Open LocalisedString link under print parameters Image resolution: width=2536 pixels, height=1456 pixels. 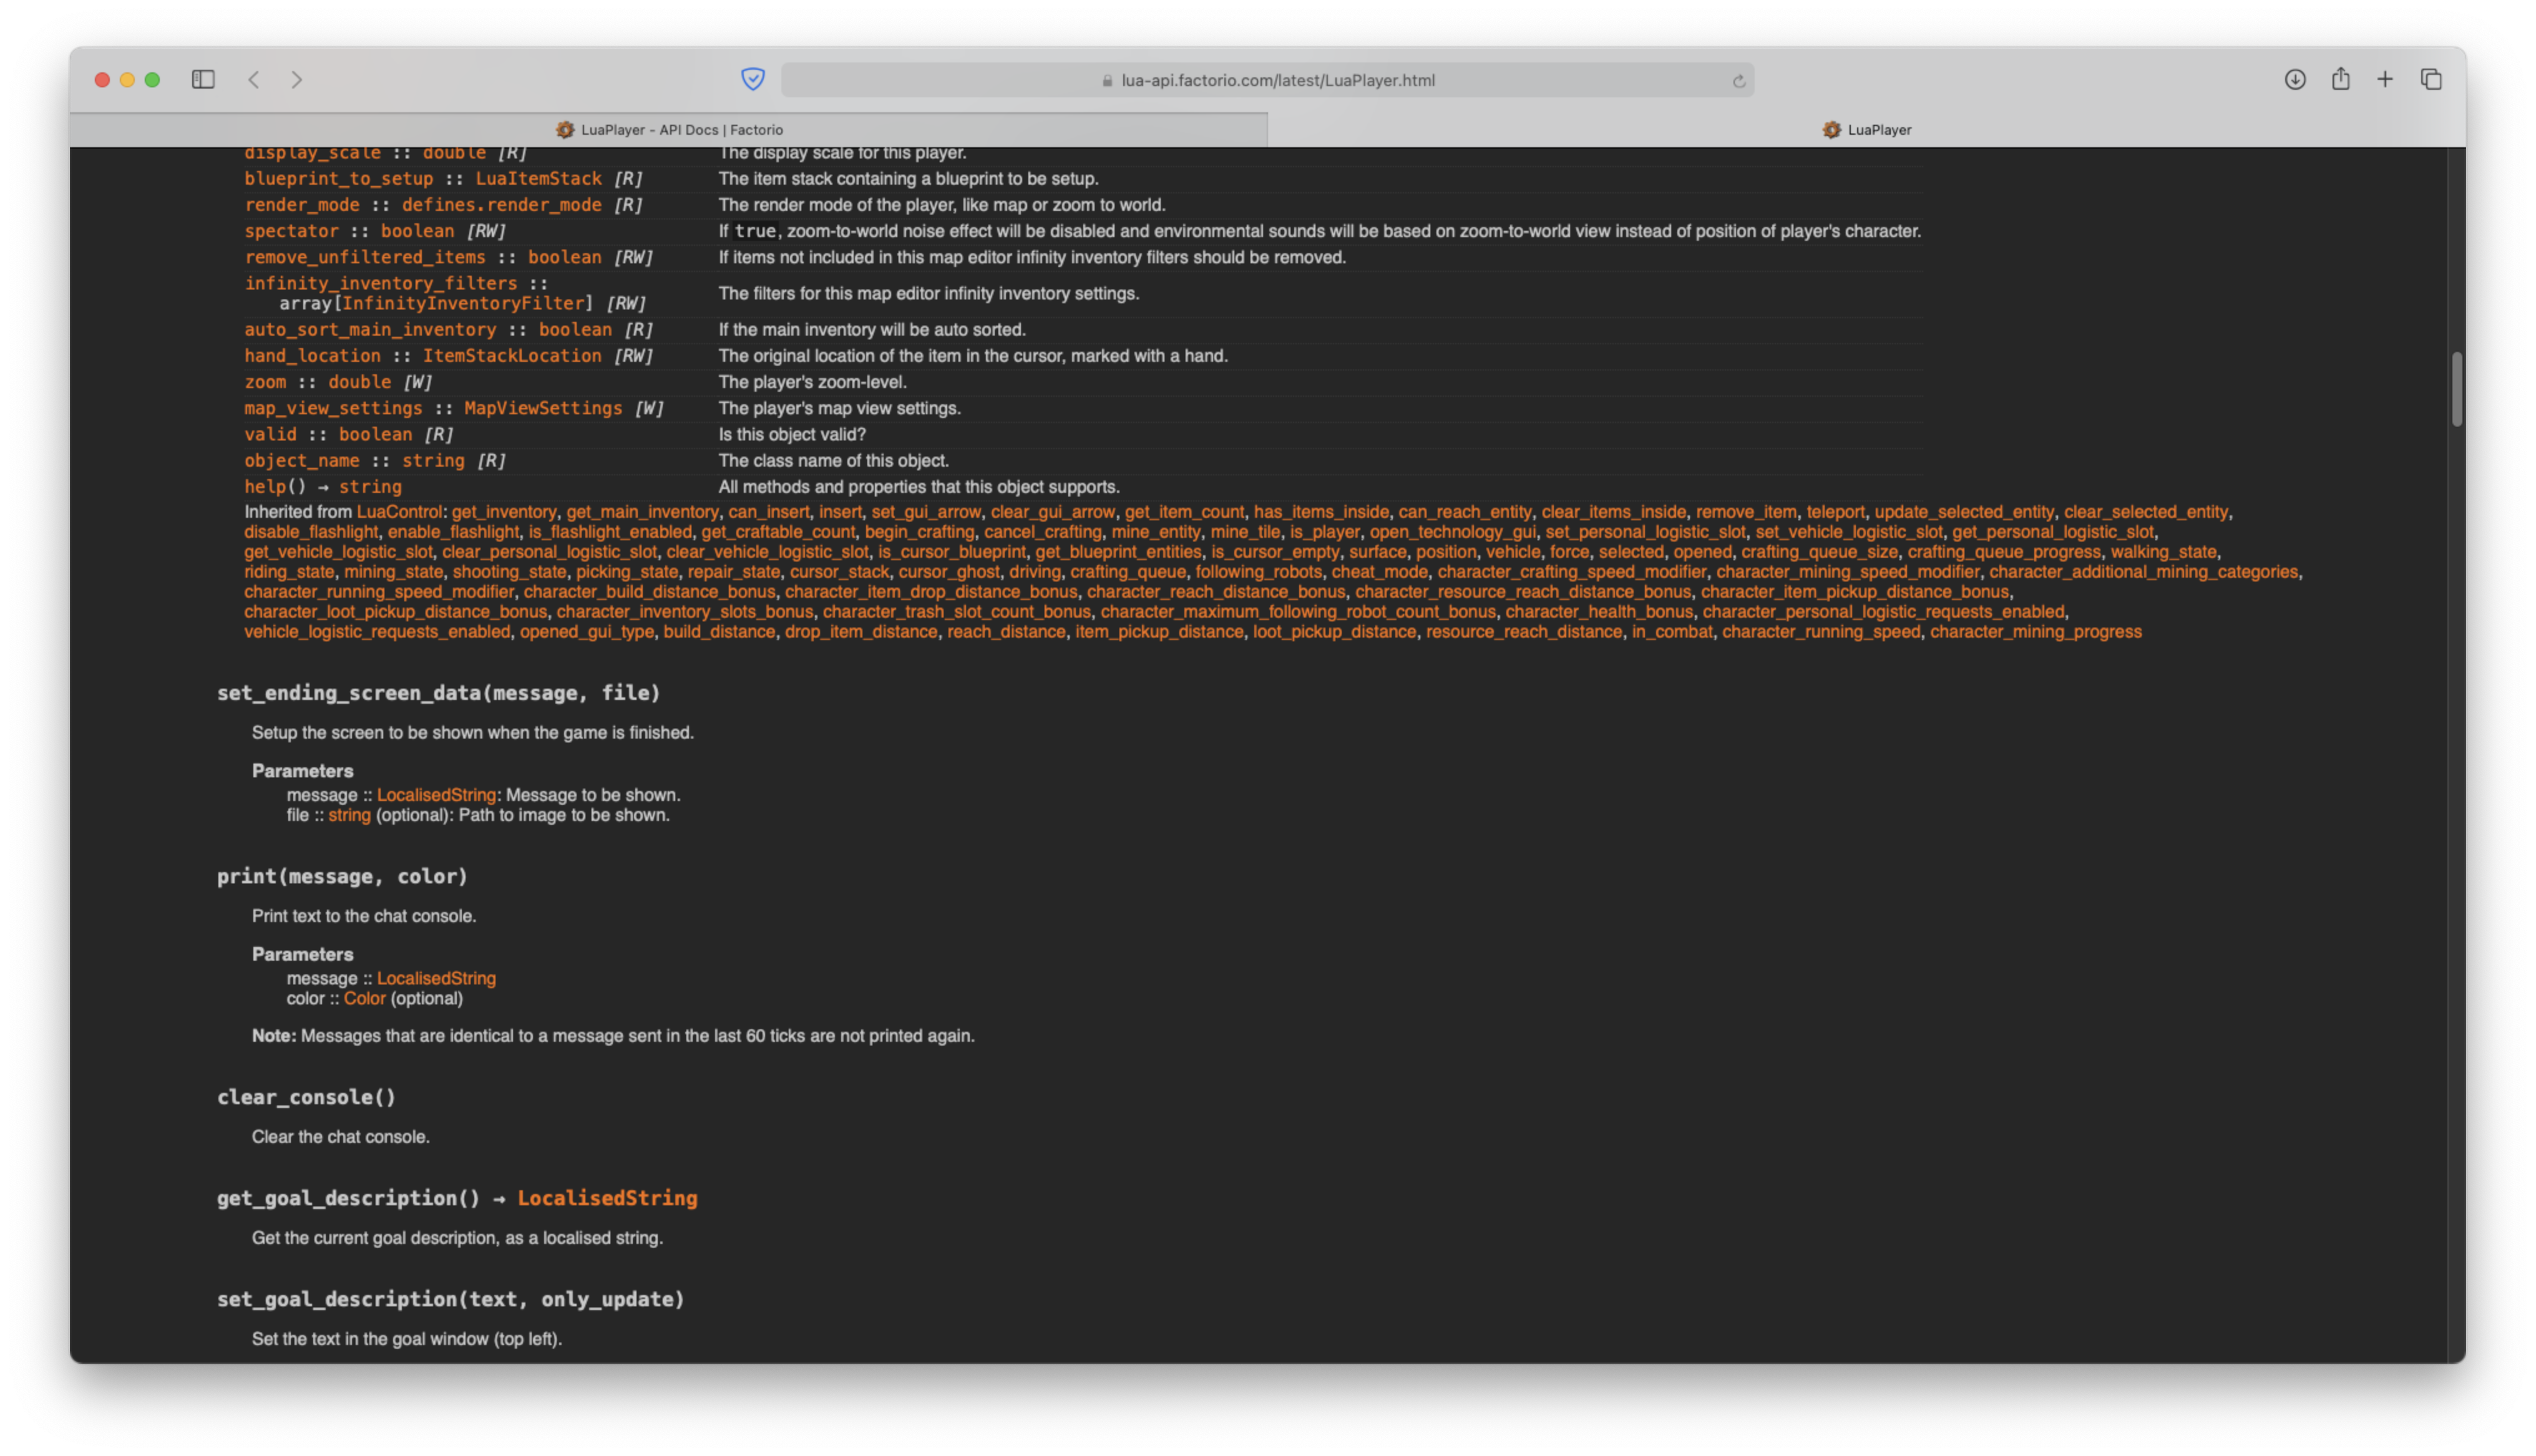point(436,978)
